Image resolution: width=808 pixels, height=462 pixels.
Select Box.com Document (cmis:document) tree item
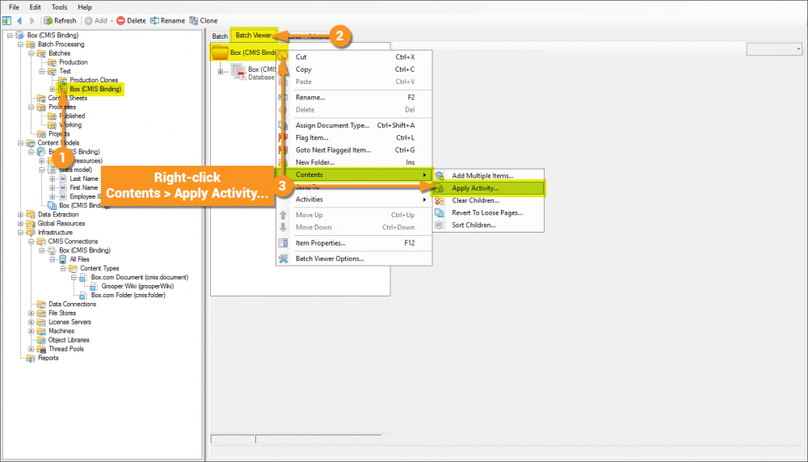(x=140, y=278)
